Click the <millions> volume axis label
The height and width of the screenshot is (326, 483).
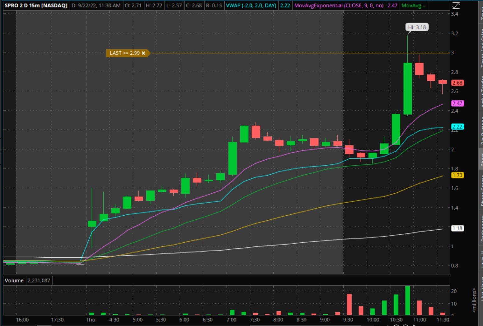474,300
